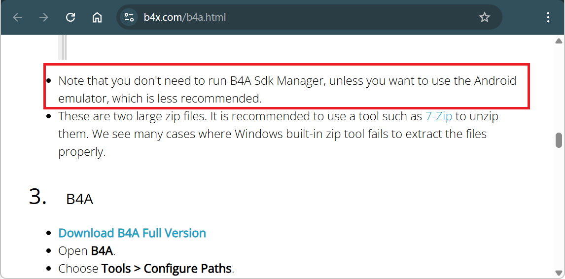The image size is (565, 279).
Task: Open the Chrome three-dot menu
Action: pyautogui.click(x=548, y=17)
